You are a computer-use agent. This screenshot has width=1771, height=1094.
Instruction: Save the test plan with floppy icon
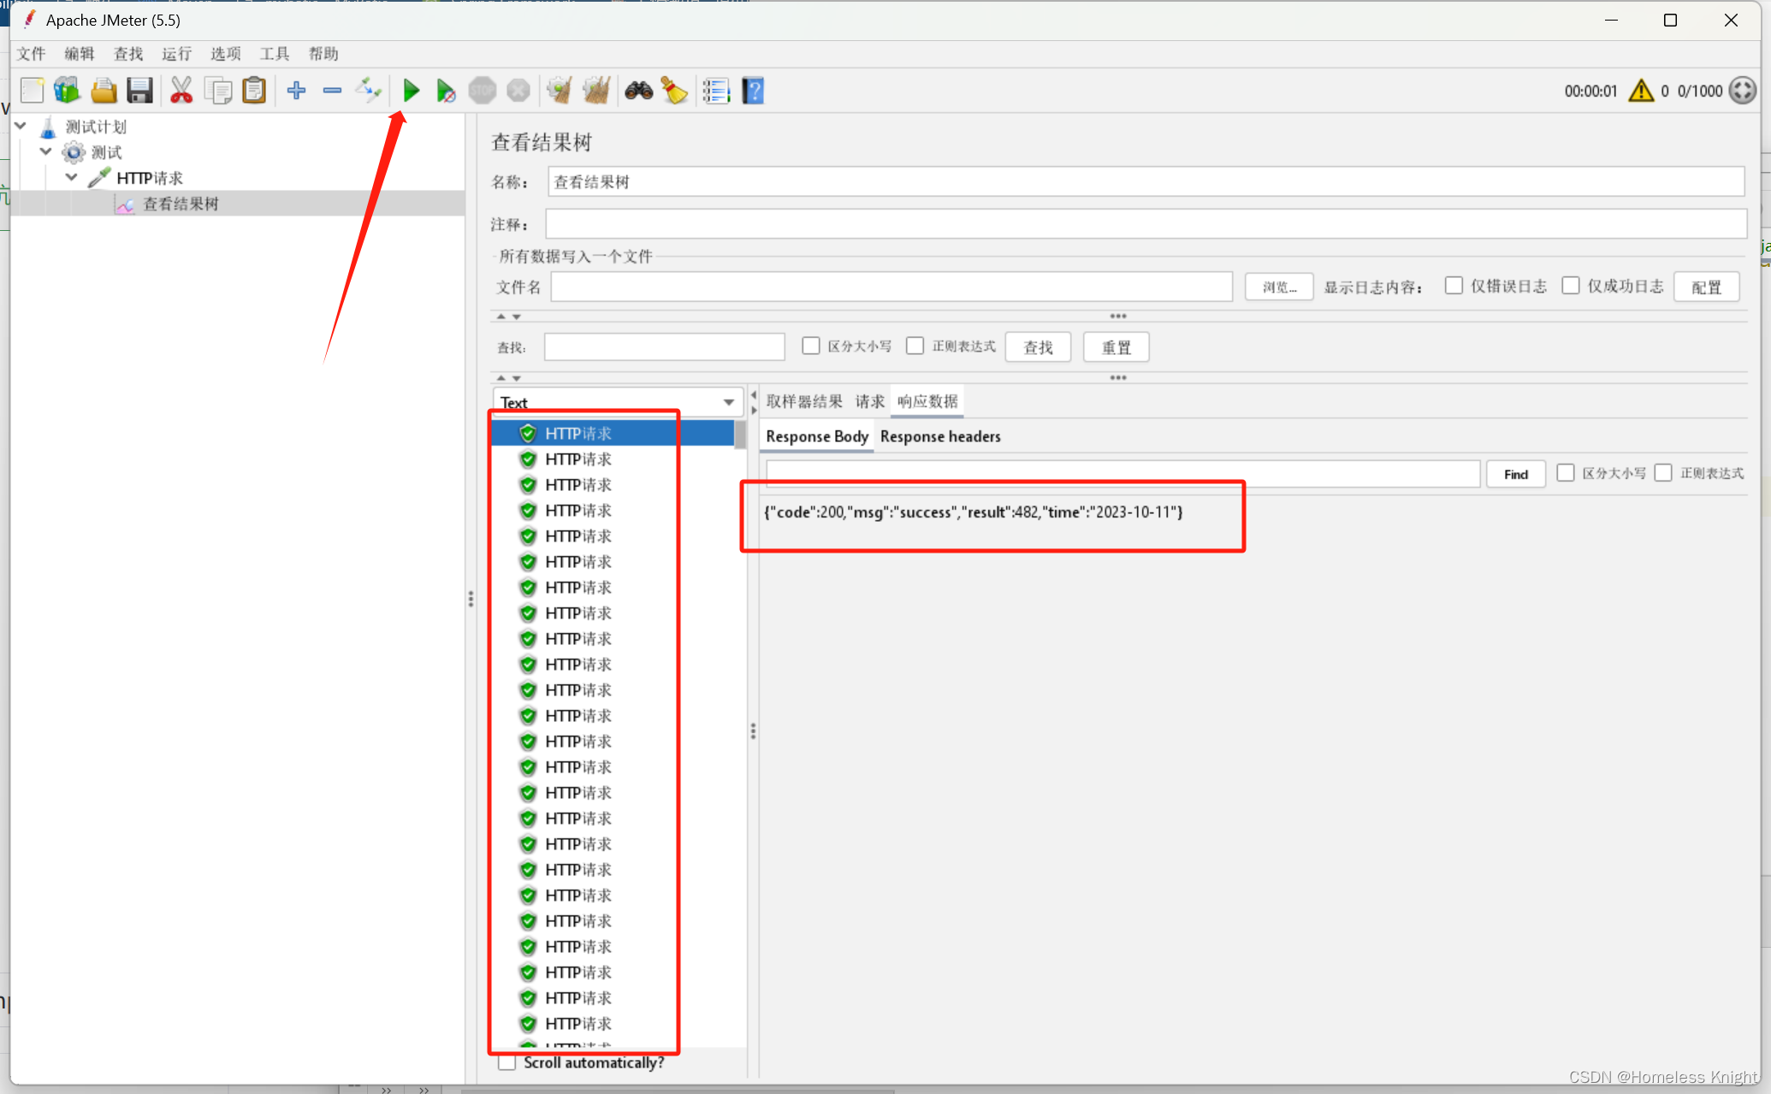pos(139,91)
